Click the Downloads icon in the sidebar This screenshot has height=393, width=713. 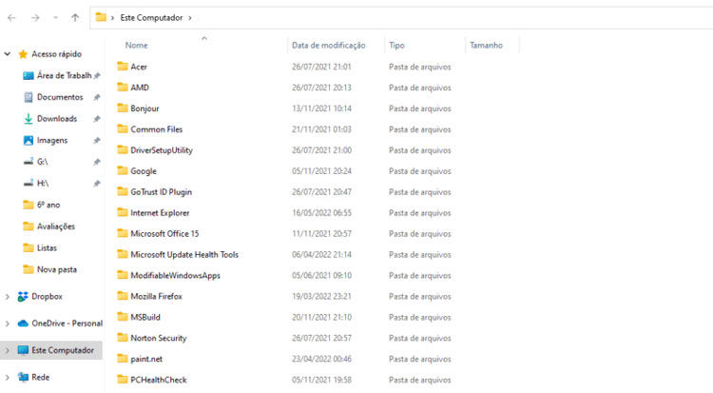[x=29, y=119]
